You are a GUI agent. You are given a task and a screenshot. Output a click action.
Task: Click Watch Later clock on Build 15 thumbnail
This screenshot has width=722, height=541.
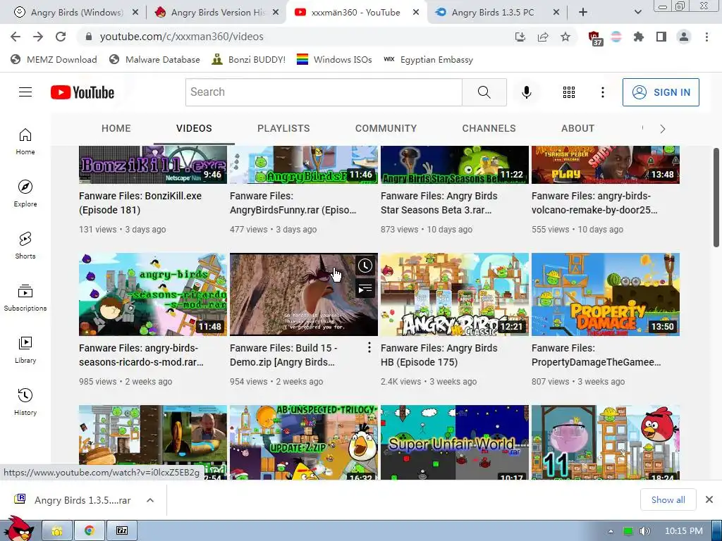pos(365,266)
